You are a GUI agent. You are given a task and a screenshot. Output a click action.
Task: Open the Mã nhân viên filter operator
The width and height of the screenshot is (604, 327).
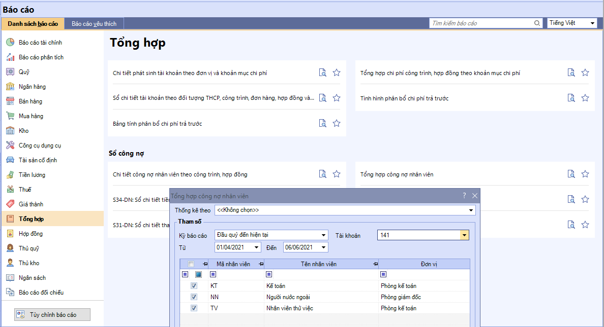pos(213,274)
